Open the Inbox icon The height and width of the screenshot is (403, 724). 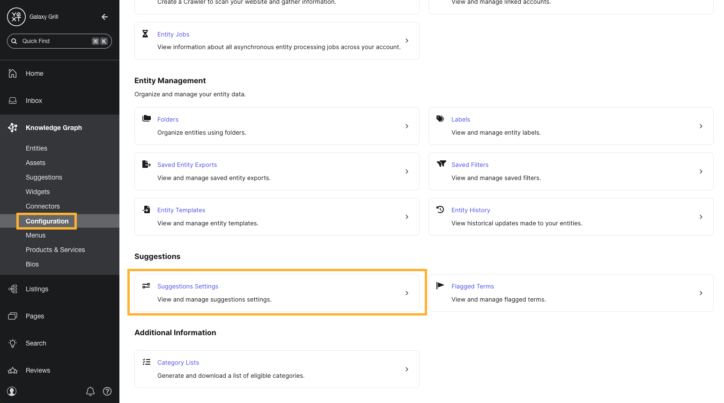tap(12, 100)
